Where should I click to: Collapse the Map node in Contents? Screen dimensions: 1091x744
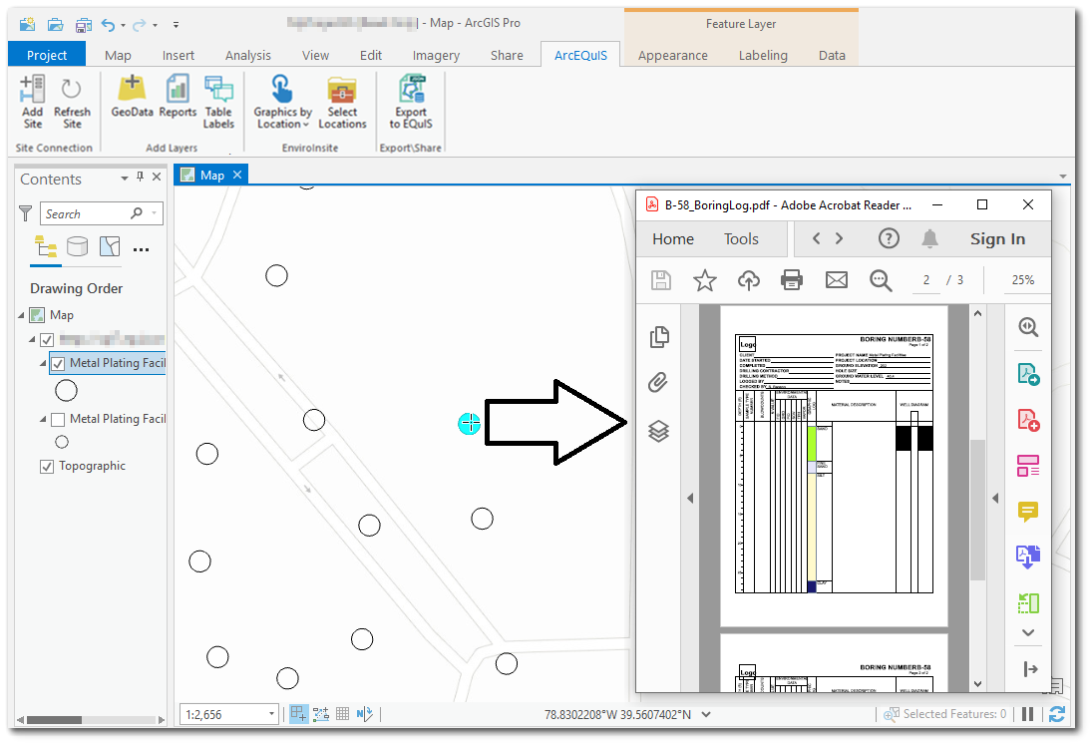click(x=21, y=315)
